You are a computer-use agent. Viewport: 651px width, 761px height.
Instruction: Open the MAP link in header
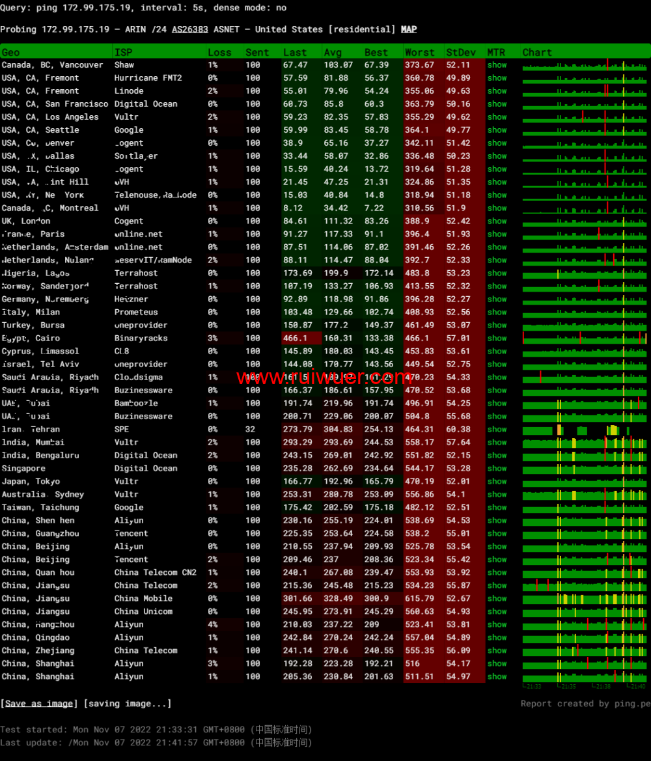(x=409, y=29)
